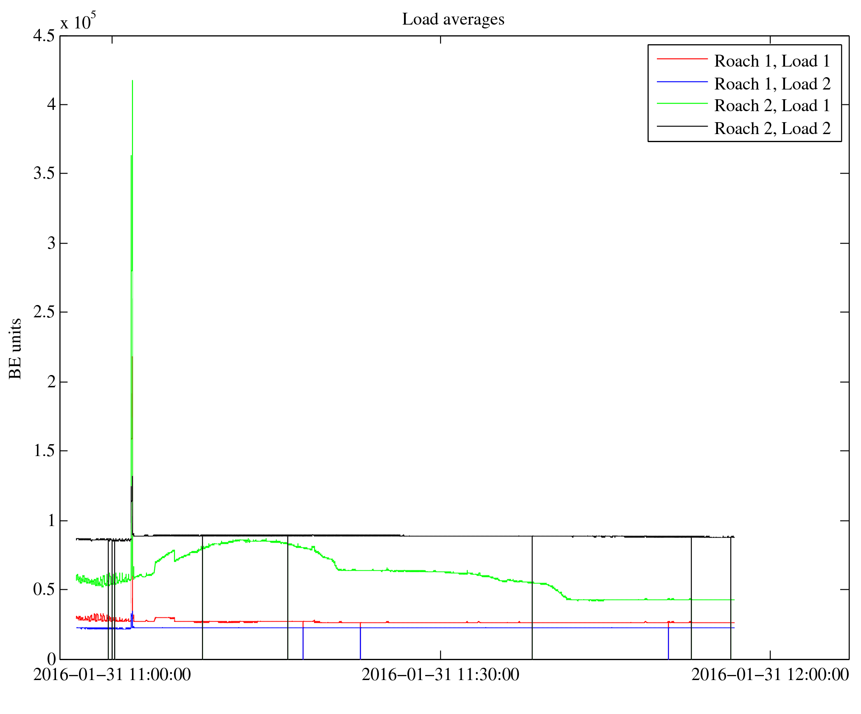Click the 2016-01-31 11:00:00 x-axis label

112,675
